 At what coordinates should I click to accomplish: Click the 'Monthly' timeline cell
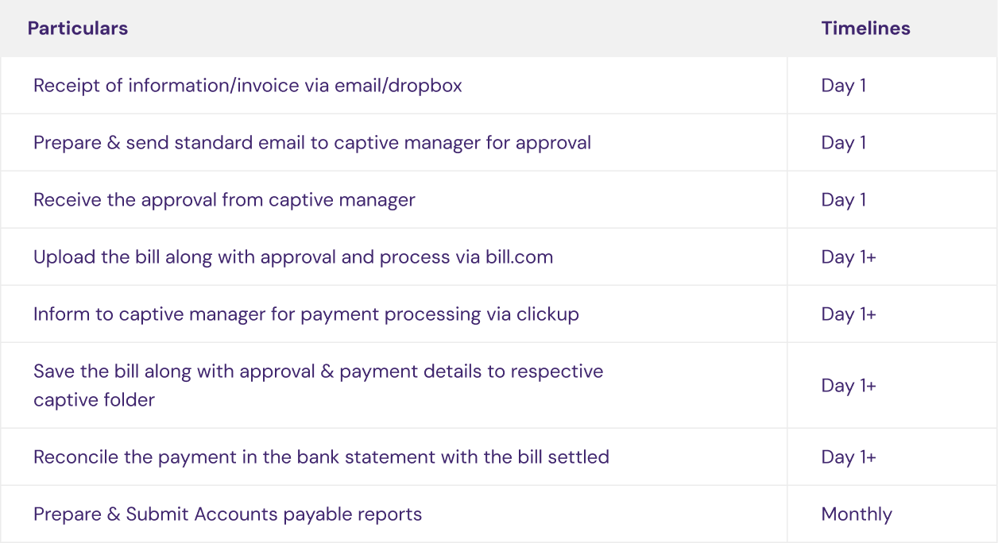[857, 514]
